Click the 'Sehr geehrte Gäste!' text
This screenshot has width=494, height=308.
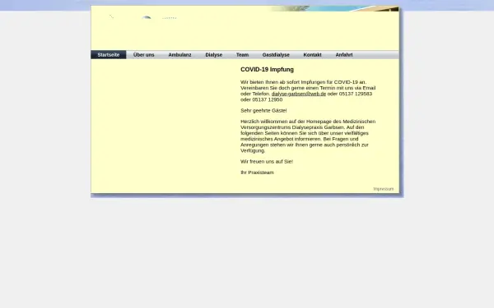click(263, 111)
